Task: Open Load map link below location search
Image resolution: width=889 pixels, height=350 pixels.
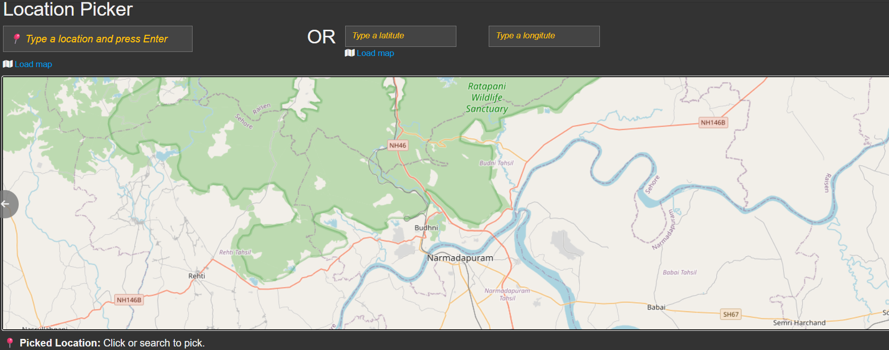Action: [33, 64]
